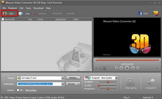Image resolution: width=162 pixels, height=99 pixels.
Task: Expand the Browse button dropdown arrow
Action: (79, 84)
